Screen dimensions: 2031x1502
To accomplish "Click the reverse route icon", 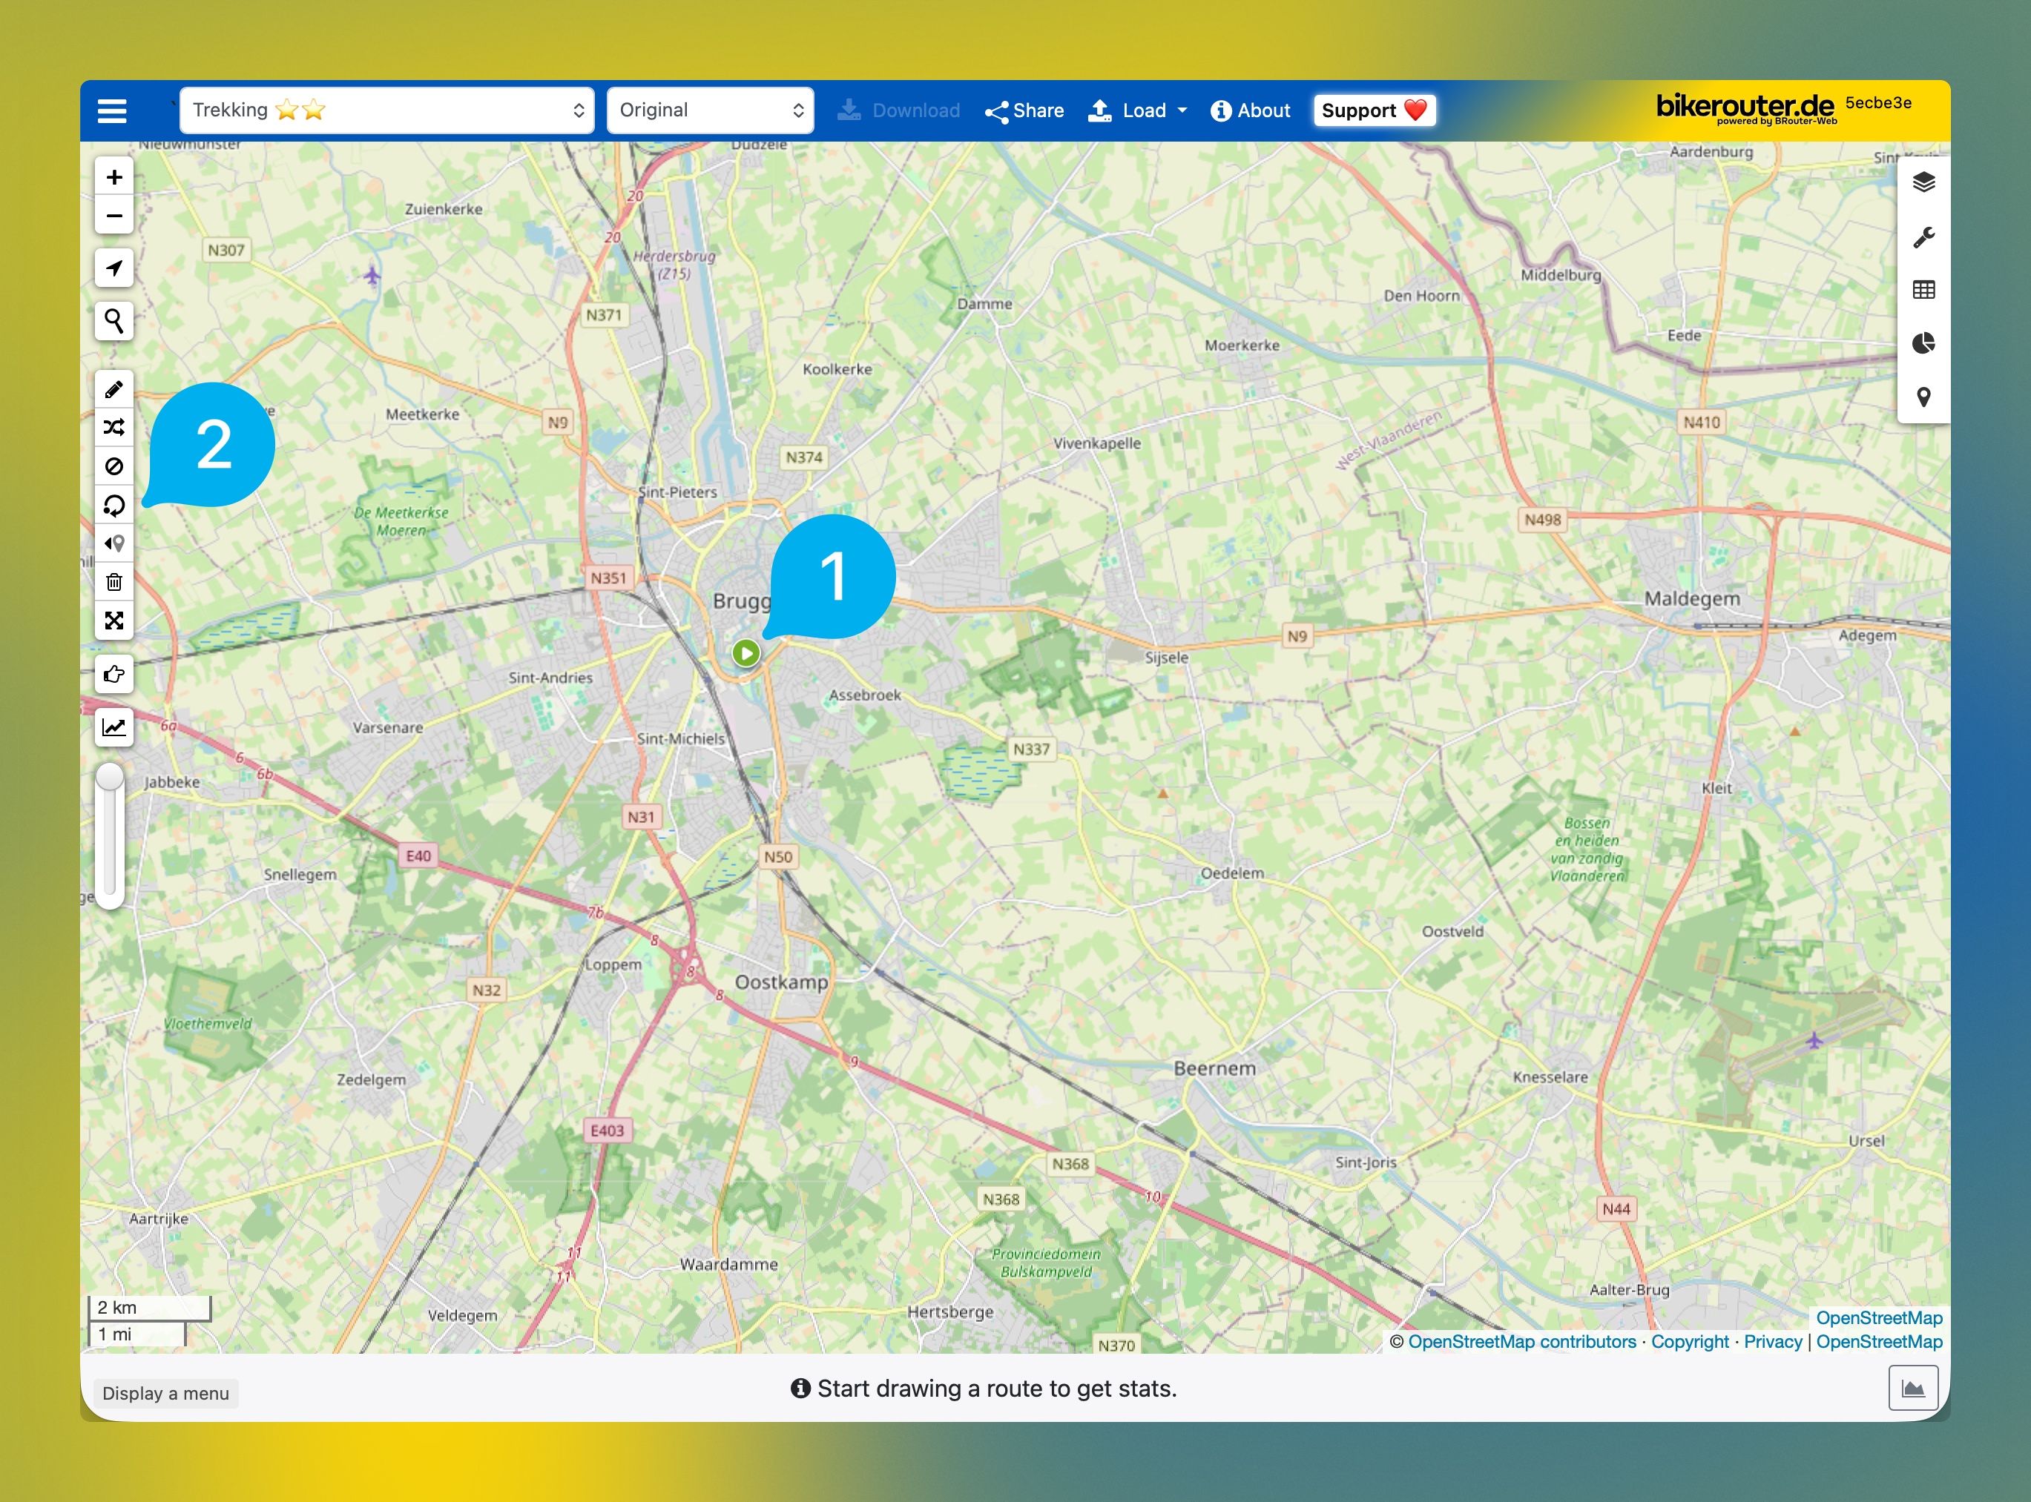I will pos(113,506).
